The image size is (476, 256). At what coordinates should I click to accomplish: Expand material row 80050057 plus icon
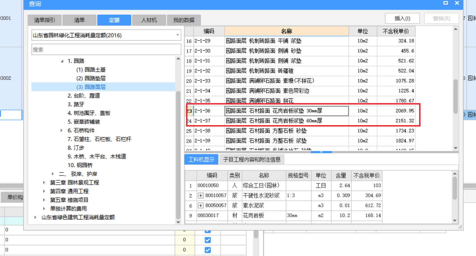click(201, 206)
